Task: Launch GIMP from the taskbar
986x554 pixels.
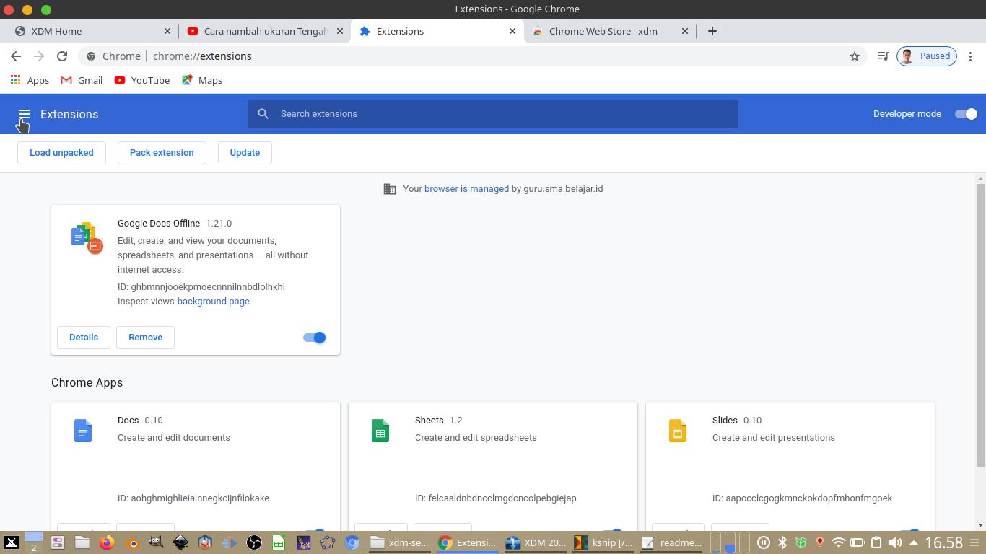Action: 156,542
